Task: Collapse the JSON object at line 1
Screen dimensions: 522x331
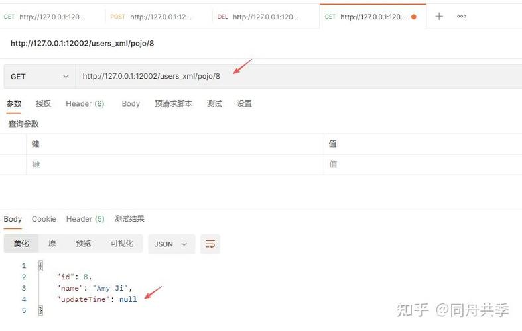Action: [41, 265]
